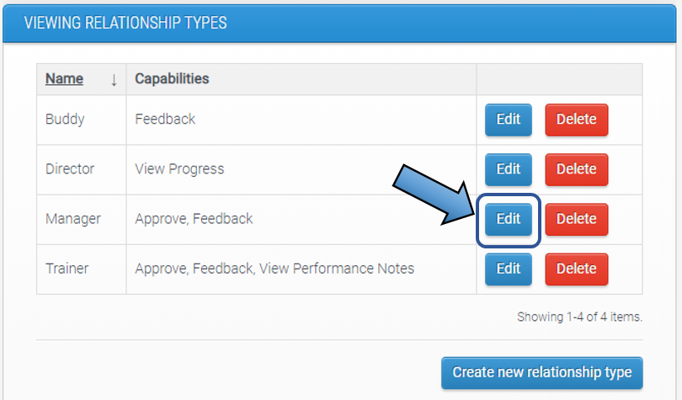The image size is (682, 400).
Task: Click the Showing 1-4 of 4 items text
Action: [579, 317]
